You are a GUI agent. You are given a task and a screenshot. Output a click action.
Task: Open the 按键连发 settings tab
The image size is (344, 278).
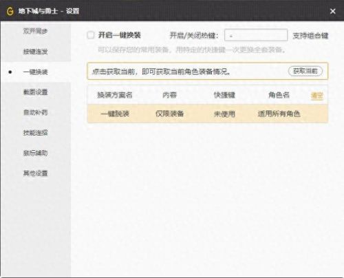(35, 52)
